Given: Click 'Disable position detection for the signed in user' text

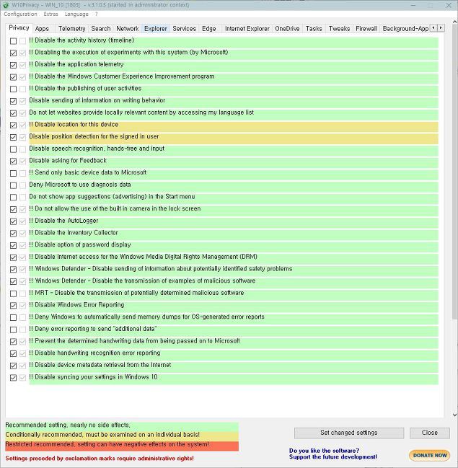Looking at the screenshot, I should pyautogui.click(x=94, y=136).
